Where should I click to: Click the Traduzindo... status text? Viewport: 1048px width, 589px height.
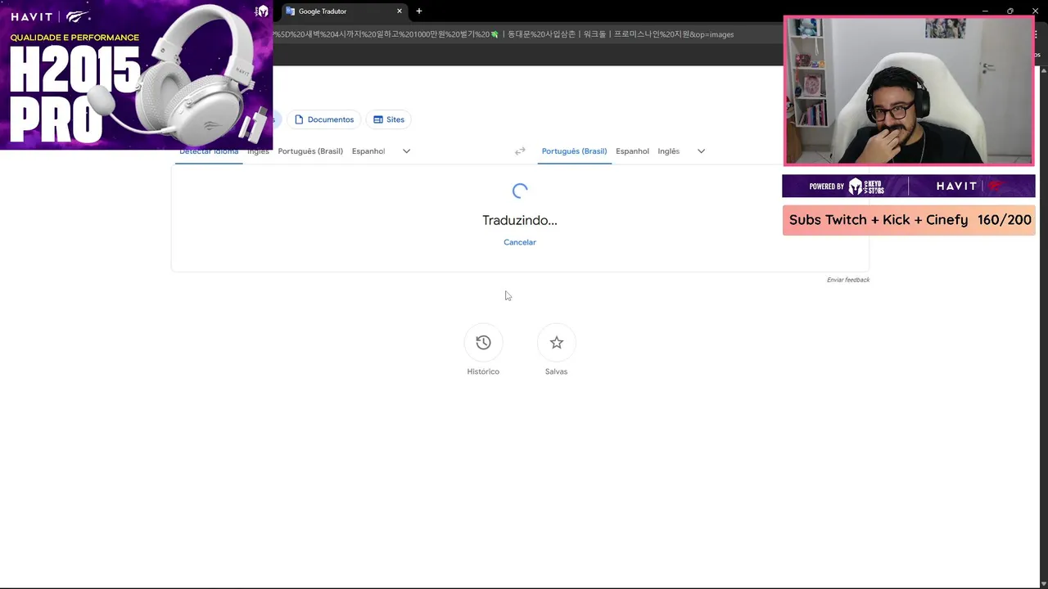520,220
